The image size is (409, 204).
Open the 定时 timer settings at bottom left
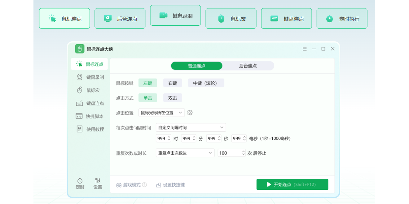pos(80,183)
